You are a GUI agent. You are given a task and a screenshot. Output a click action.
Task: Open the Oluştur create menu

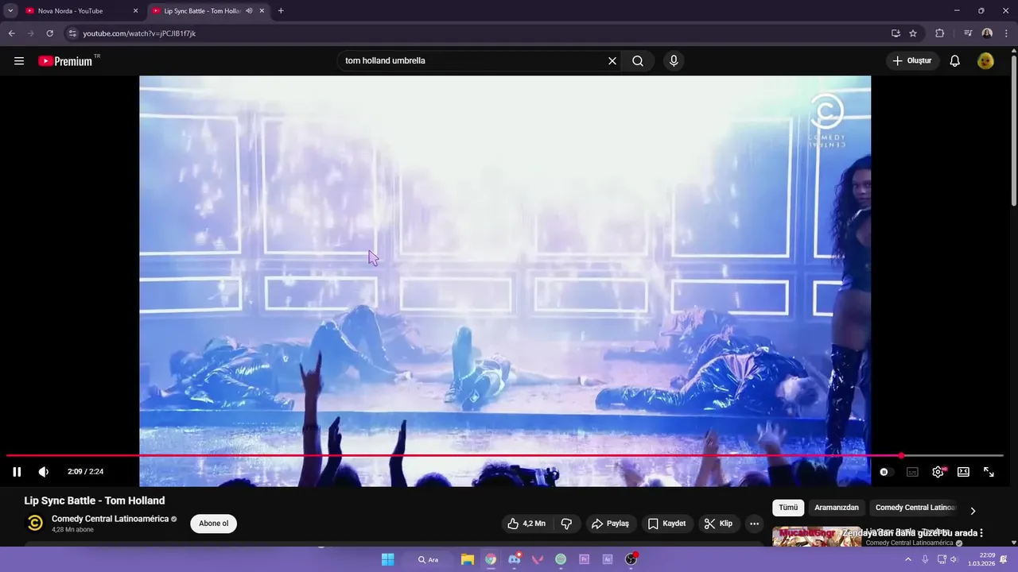point(913,61)
